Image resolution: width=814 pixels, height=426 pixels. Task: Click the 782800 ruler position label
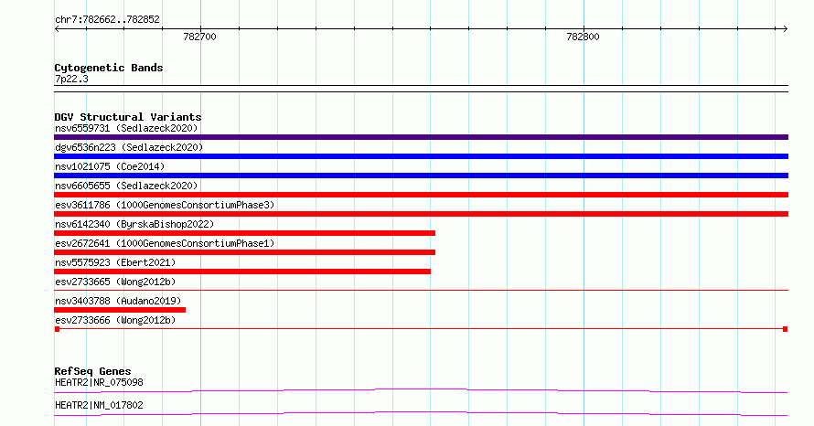(x=583, y=37)
